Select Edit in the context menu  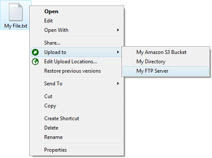48,21
